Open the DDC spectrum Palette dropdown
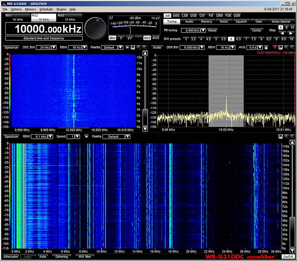Image resolution: width=297 pixels, height=261 pixels. pos(120,47)
